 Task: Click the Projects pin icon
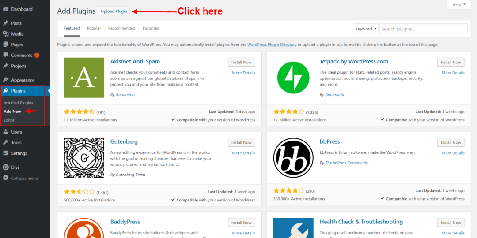coord(5,66)
